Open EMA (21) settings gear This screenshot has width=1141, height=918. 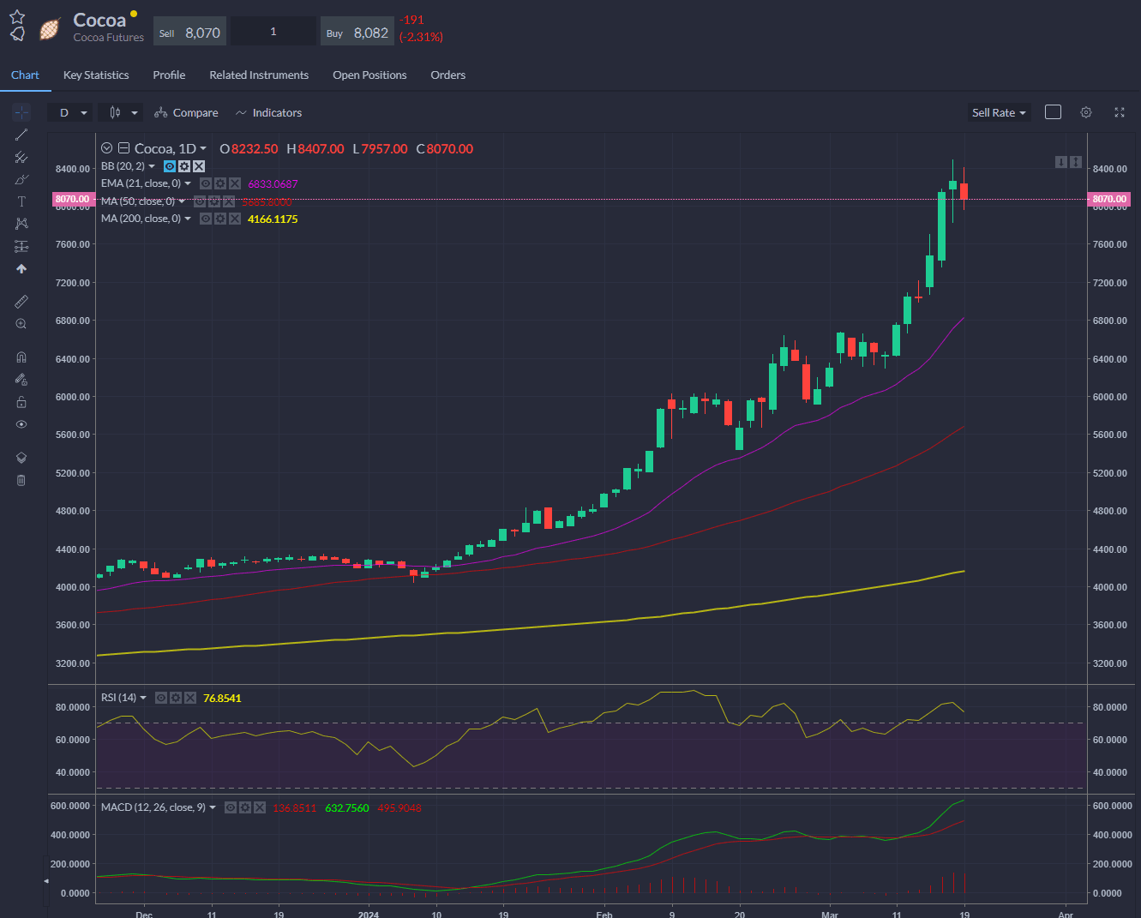point(220,183)
